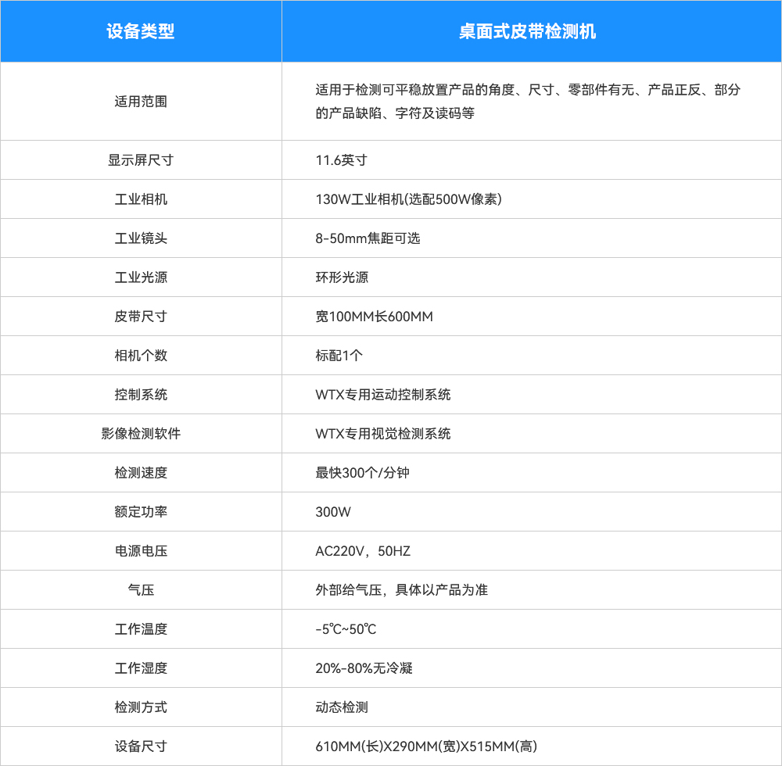Click the 20%-80%无冷凝 value
782x766 pixels.
[364, 668]
